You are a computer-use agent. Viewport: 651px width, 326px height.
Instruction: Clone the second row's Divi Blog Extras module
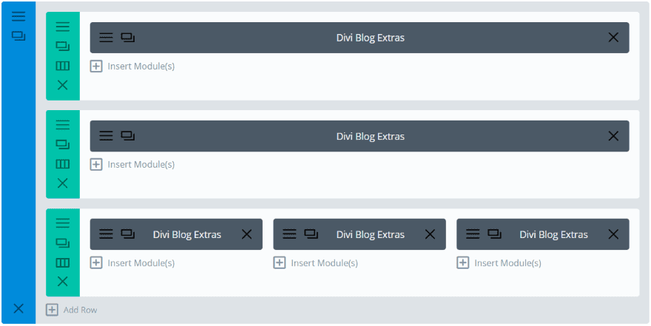(128, 136)
